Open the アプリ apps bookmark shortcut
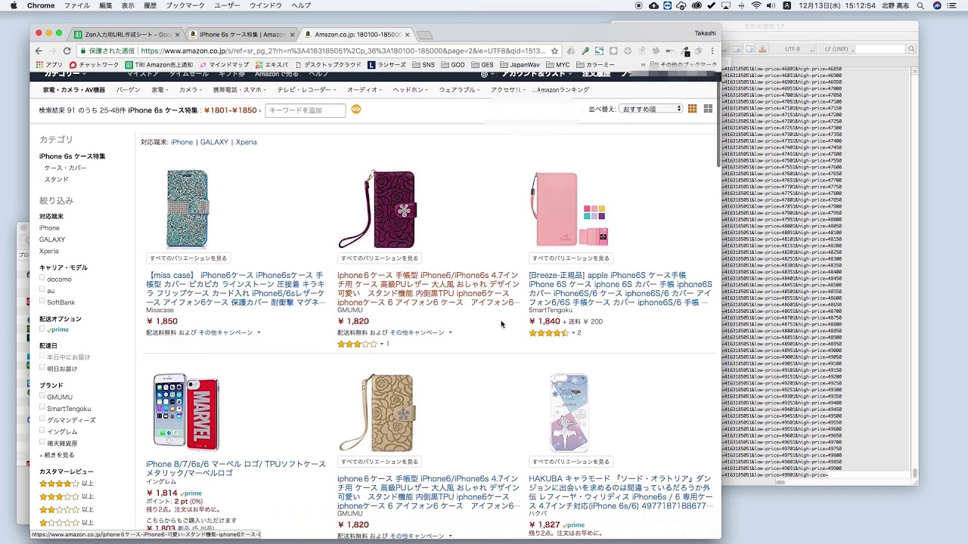968x544 pixels. tap(48, 65)
